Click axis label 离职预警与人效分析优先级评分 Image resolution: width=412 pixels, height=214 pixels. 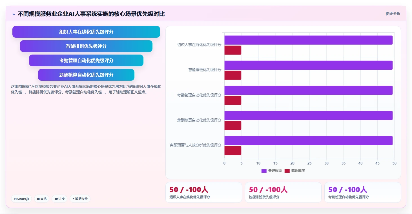pyautogui.click(x=196, y=145)
